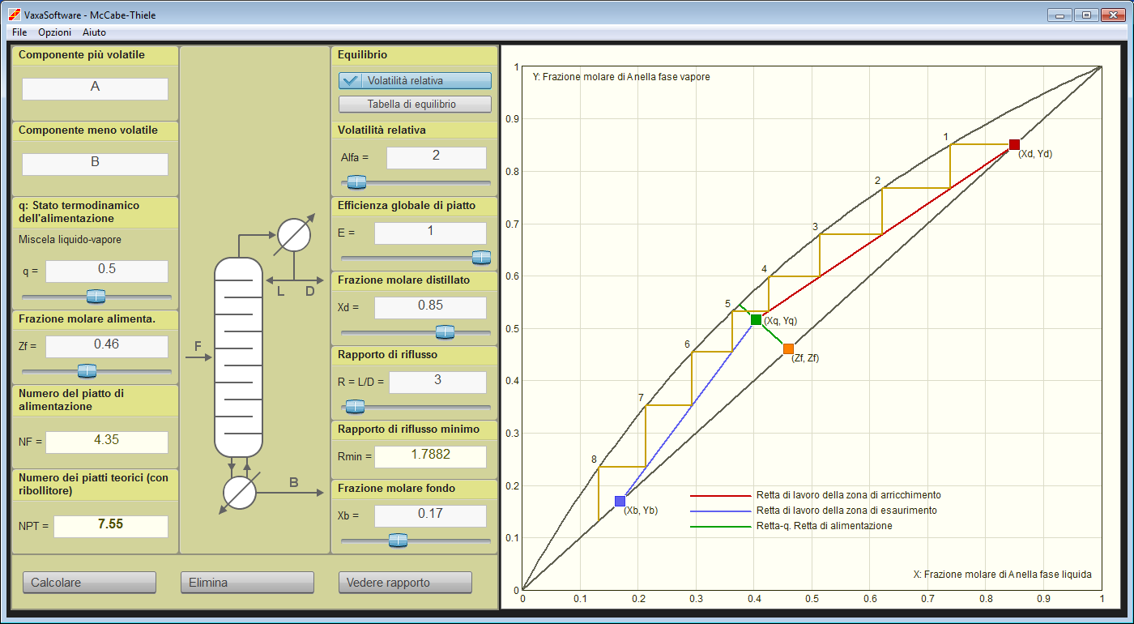This screenshot has height=624, width=1134.
Task: Click the condenser icon atop the column
Action: [x=294, y=235]
